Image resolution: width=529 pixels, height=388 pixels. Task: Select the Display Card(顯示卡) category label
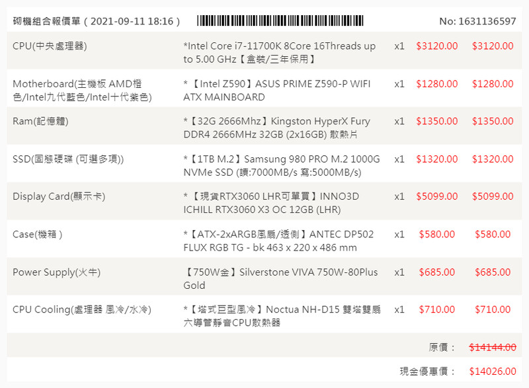click(x=59, y=197)
